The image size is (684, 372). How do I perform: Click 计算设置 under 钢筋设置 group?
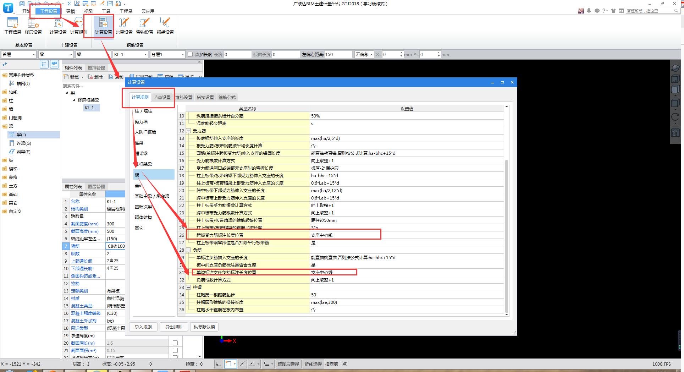(x=104, y=26)
